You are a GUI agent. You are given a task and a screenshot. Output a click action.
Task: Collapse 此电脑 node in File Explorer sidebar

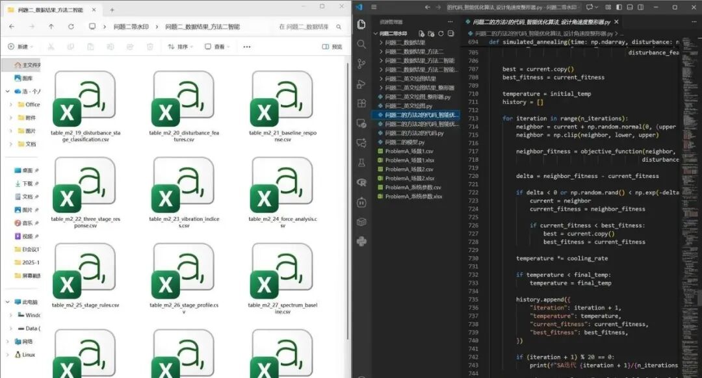click(8, 302)
